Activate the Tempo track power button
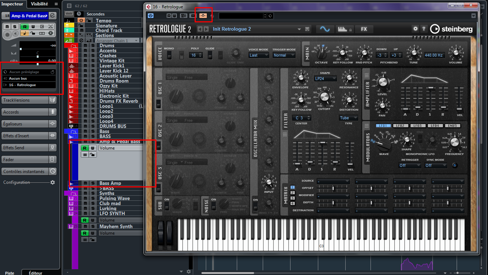Image resolution: width=488 pixels, height=275 pixels. [81, 21]
